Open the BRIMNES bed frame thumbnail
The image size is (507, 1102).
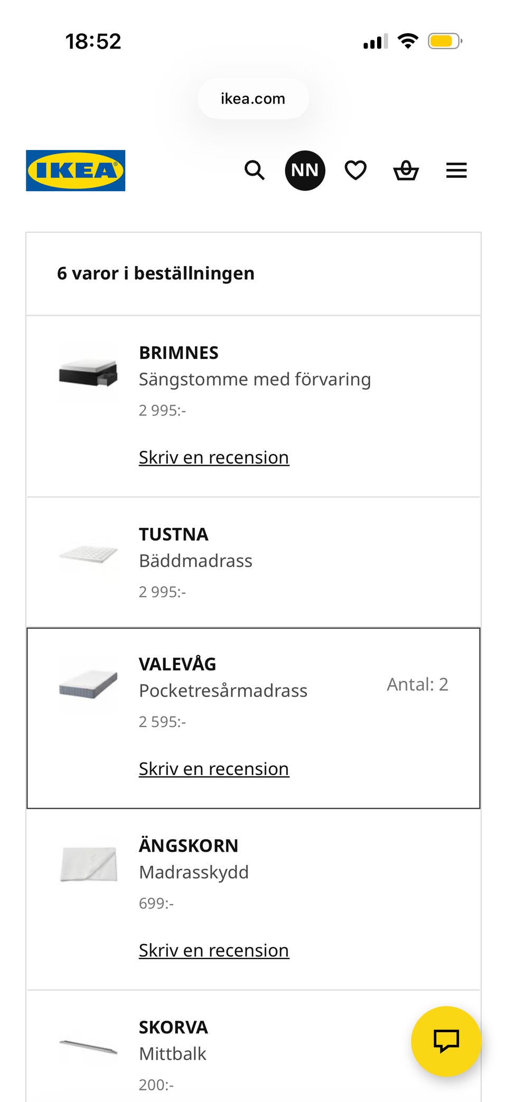(x=88, y=372)
